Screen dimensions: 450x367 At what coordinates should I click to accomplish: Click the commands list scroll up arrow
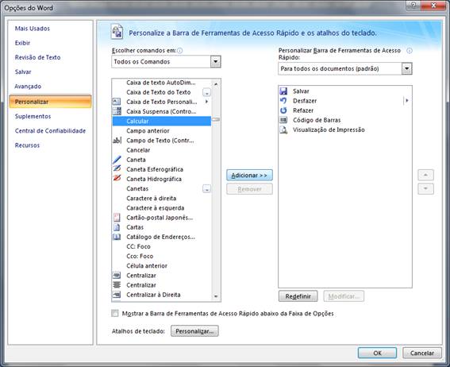216,83
